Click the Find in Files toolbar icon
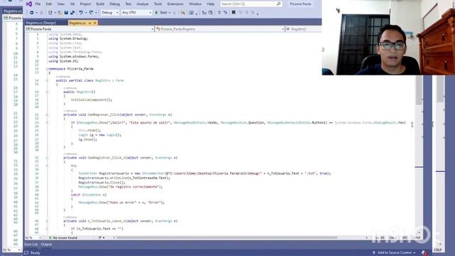Screen dimensions: 455x256 pos(183,13)
